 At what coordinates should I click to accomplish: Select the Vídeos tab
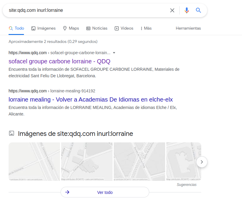124,28
